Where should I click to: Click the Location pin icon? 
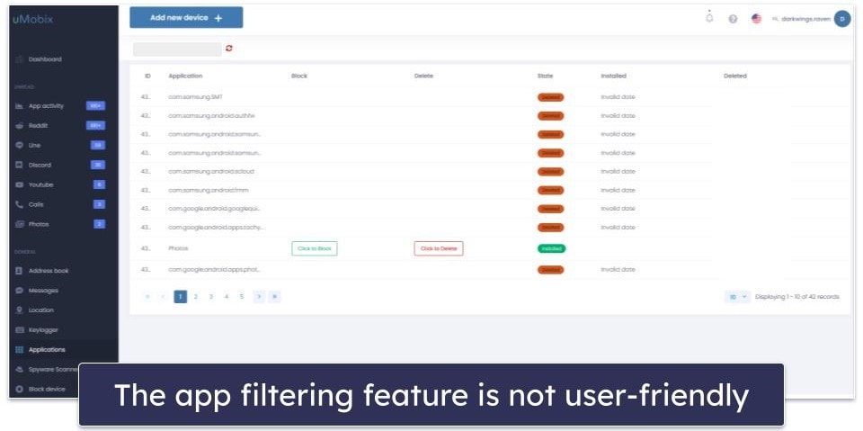[19, 310]
